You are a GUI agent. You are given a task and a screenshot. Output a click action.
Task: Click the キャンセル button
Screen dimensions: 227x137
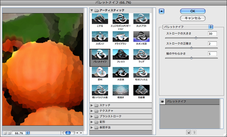pyautogui.click(x=193, y=18)
